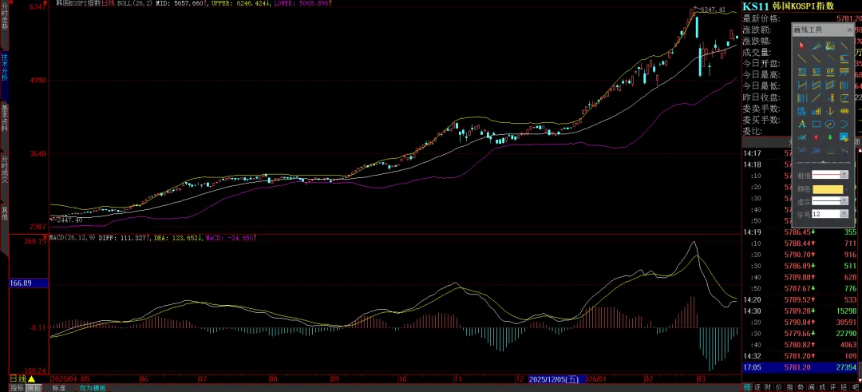
Task: Click the 标准 template button
Action: tap(59, 387)
